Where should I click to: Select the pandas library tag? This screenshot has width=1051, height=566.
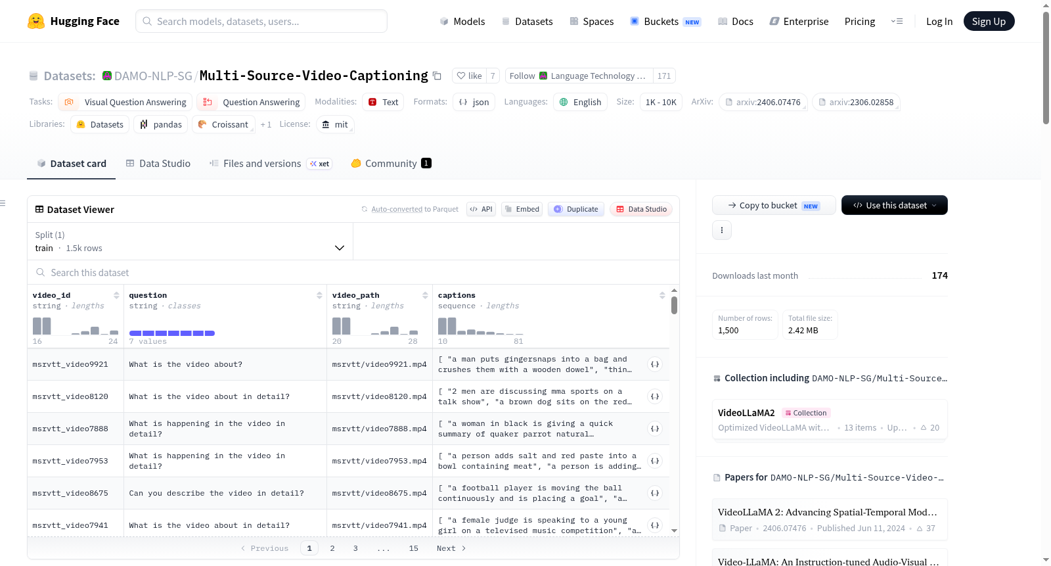pos(161,124)
